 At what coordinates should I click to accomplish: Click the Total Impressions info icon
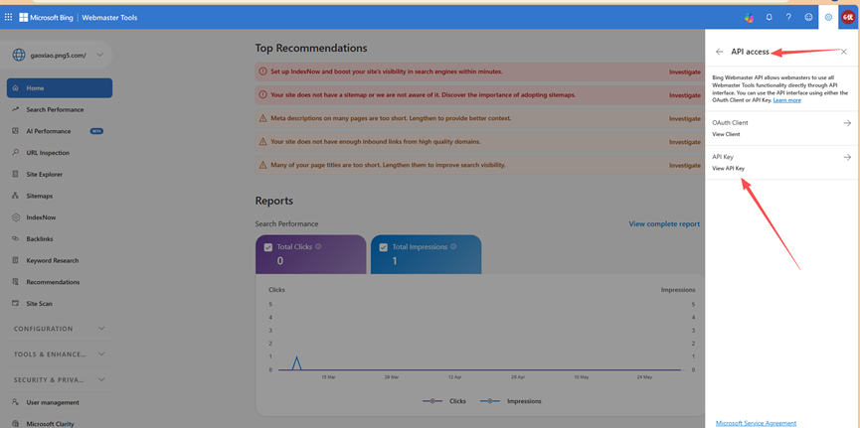(453, 246)
